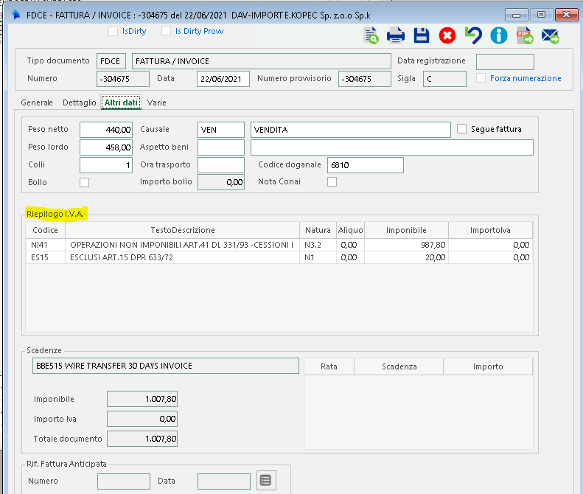Click Sigla field containing C
The width and height of the screenshot is (583, 494).
(x=444, y=79)
